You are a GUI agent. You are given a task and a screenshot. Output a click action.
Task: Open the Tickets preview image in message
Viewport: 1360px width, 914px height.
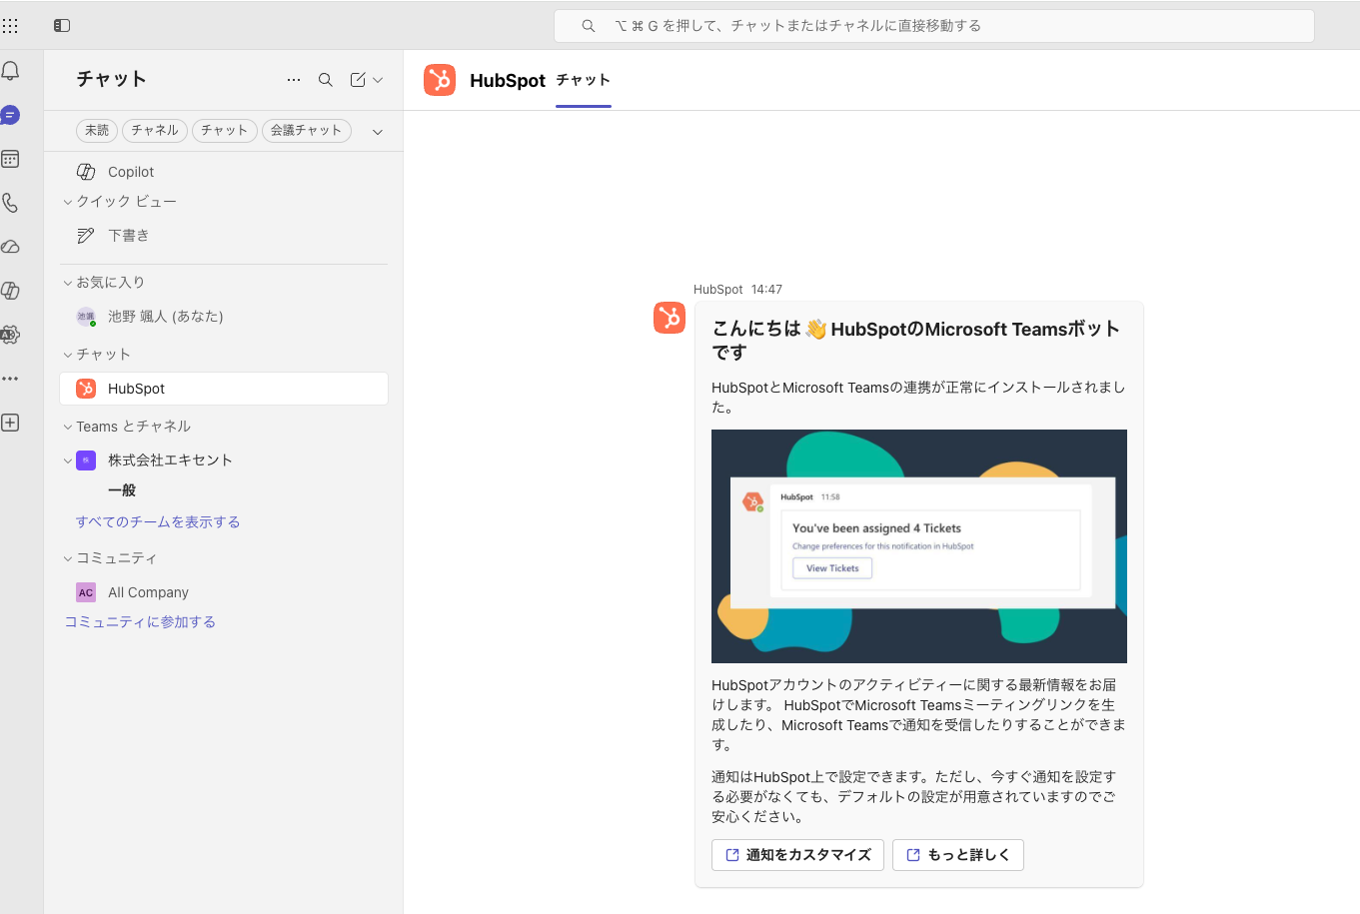[919, 546]
